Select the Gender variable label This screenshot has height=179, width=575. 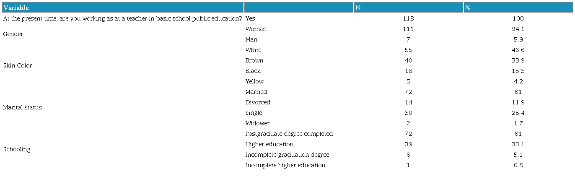(x=13, y=34)
